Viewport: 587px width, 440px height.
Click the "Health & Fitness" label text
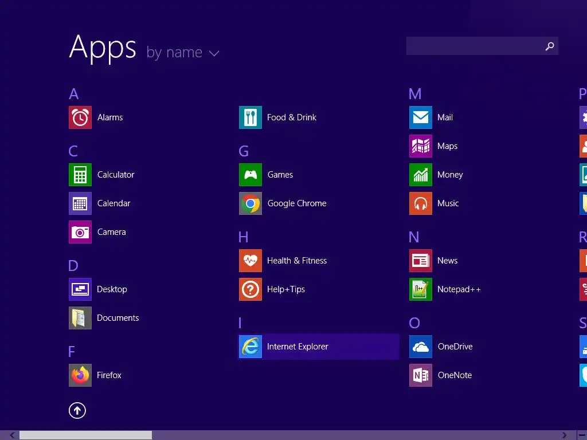click(x=297, y=261)
